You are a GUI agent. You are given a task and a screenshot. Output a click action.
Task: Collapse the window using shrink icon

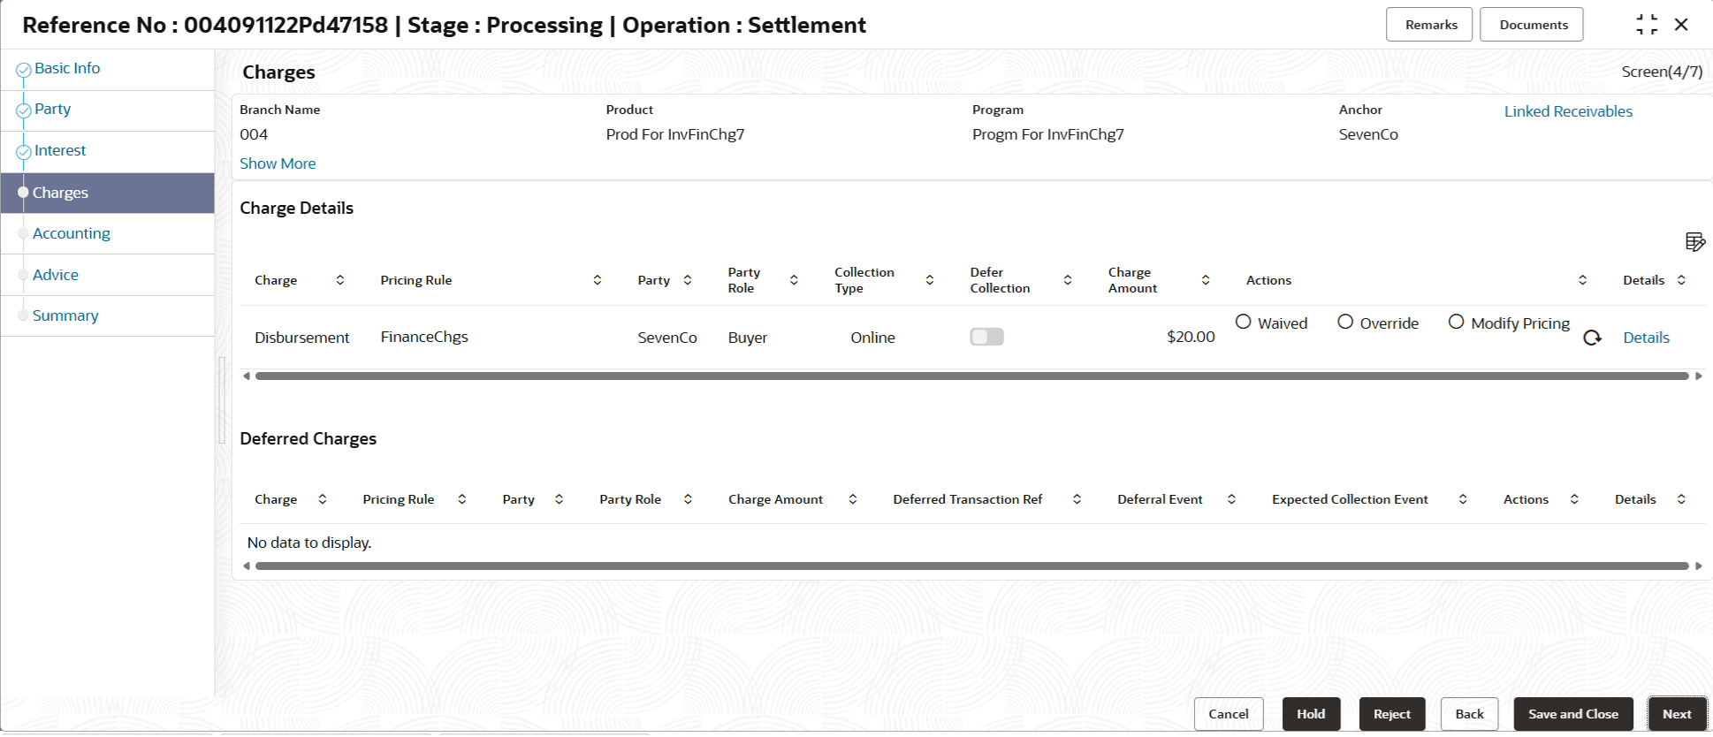[1646, 25]
